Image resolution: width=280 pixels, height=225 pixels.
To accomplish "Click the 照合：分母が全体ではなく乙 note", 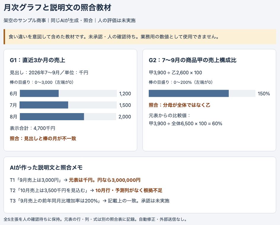I will pos(180,105).
